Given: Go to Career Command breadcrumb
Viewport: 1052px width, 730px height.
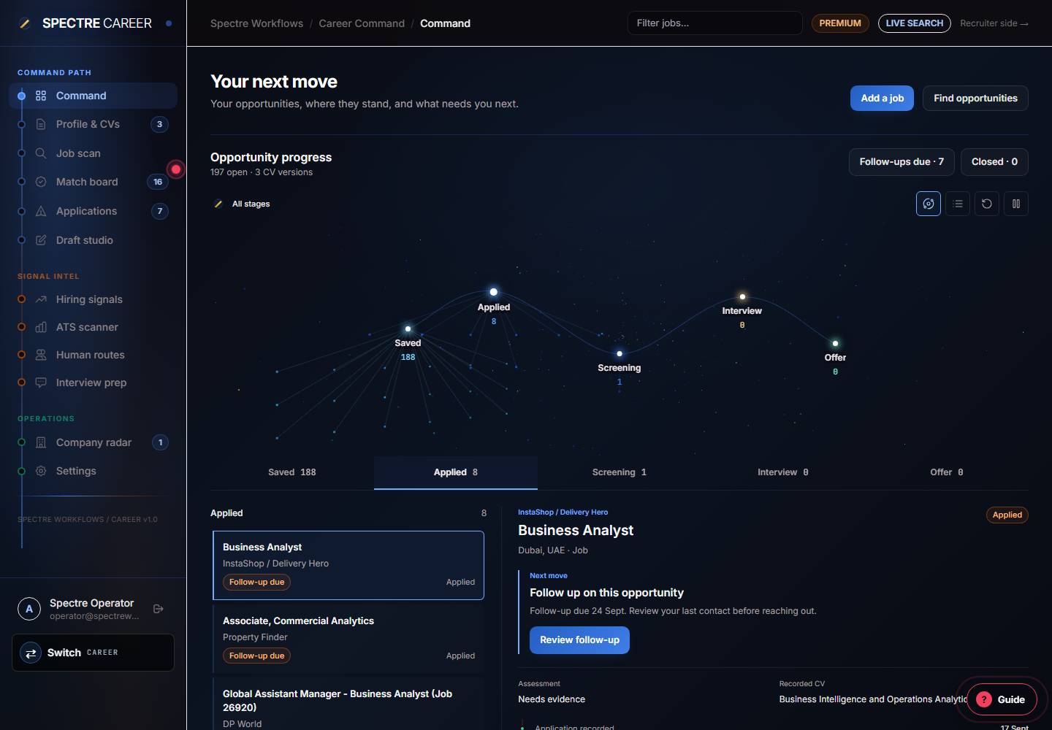Looking at the screenshot, I should click(362, 23).
